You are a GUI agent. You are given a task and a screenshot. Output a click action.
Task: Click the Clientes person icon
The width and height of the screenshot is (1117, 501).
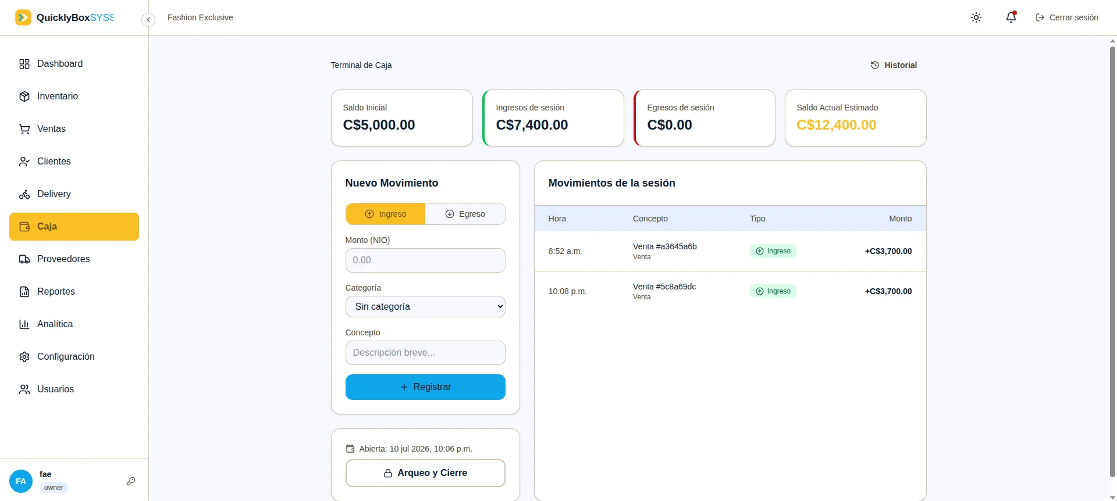coord(24,162)
